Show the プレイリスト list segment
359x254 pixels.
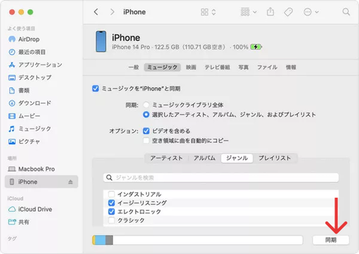275,158
